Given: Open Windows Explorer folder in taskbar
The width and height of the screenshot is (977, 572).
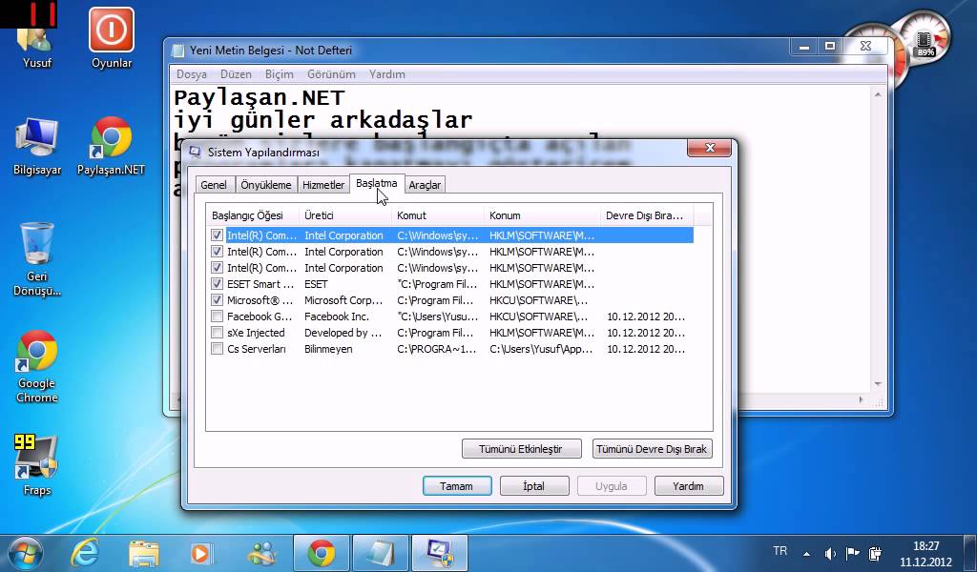Looking at the screenshot, I should tap(144, 553).
